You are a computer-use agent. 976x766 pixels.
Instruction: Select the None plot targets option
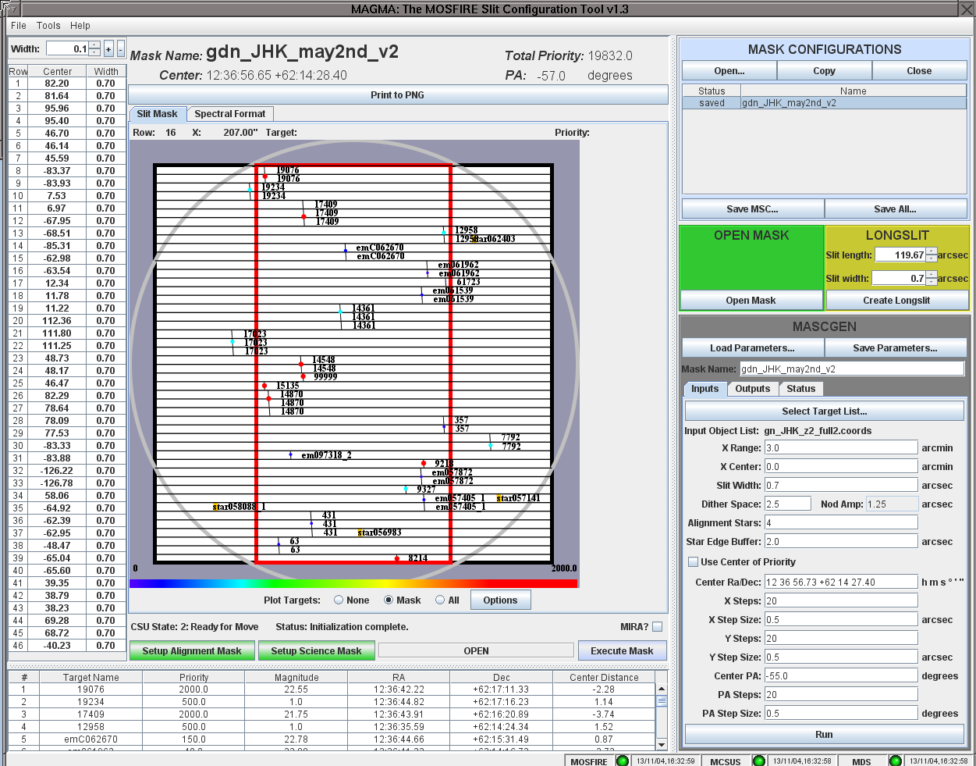click(x=339, y=600)
